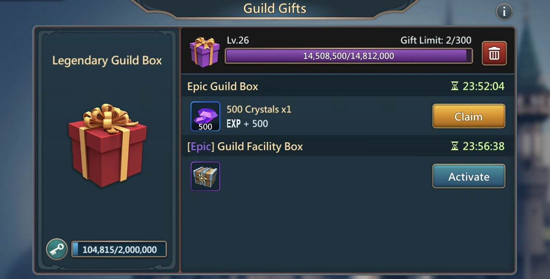This screenshot has width=550, height=279.
Task: Open the info icon at top right
Action: pyautogui.click(x=504, y=11)
